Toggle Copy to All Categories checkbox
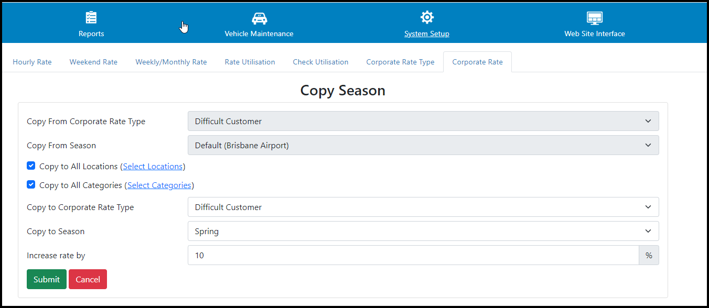This screenshot has width=709, height=308. [x=31, y=185]
